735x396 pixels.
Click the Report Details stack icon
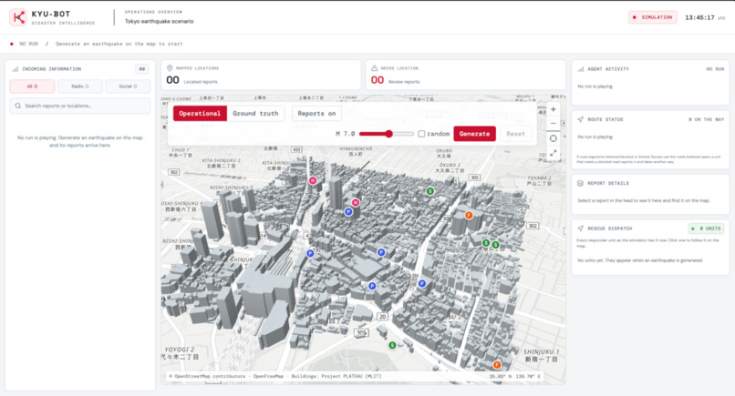(581, 183)
